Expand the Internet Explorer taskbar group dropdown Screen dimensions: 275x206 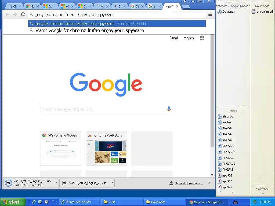[99, 202]
